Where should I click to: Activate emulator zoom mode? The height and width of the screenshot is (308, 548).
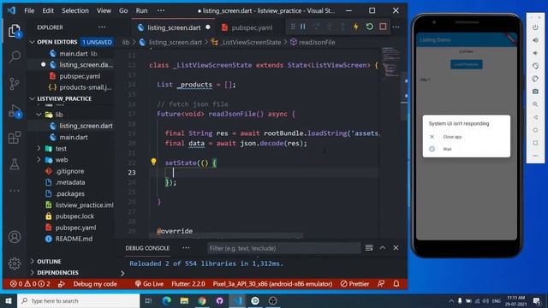pyautogui.click(x=535, y=104)
